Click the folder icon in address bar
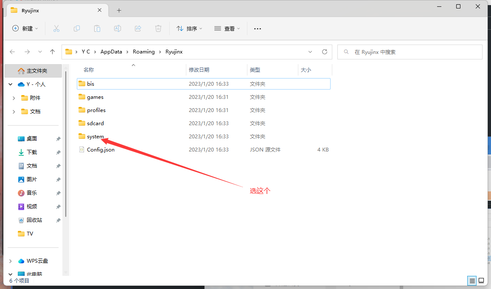This screenshot has height=289, width=491. pyautogui.click(x=69, y=52)
